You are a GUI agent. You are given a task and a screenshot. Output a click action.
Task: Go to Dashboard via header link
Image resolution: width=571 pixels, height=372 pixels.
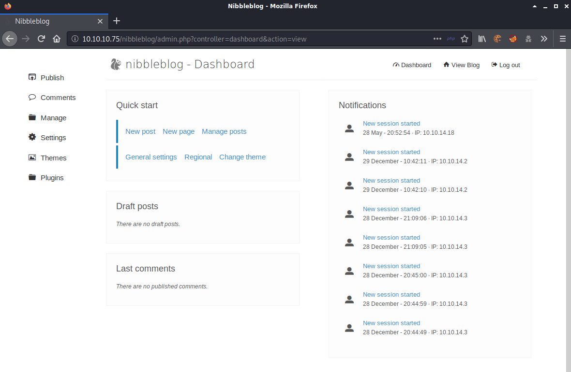click(x=412, y=65)
